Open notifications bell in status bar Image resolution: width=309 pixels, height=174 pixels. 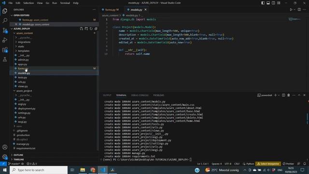click(305, 164)
